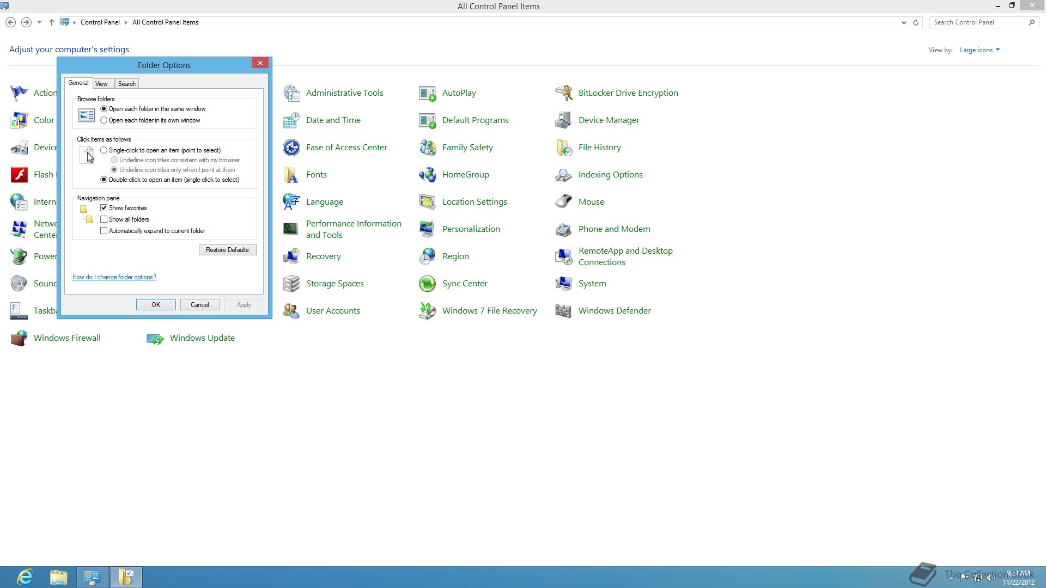Select Control Panel taskbar button
1046x588 pixels.
pyautogui.click(x=93, y=577)
